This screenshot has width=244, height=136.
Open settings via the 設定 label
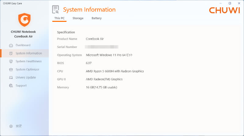point(19,126)
